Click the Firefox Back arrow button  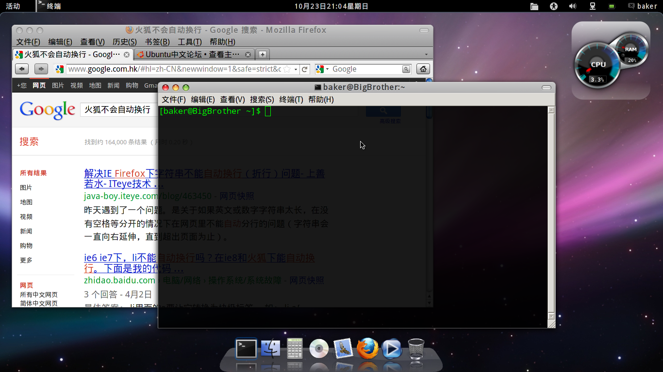22,69
